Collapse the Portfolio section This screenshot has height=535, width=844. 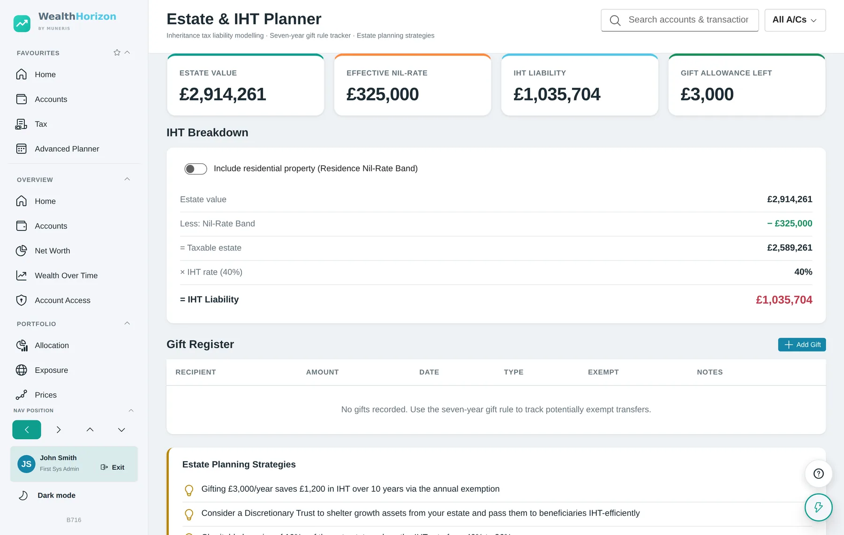[127, 323]
